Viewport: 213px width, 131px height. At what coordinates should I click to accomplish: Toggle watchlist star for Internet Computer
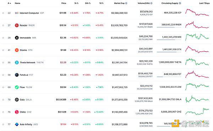pyautogui.click(x=3, y=13)
